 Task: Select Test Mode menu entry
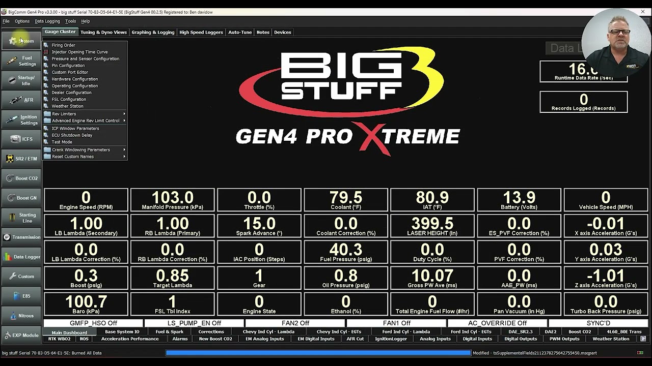click(x=85, y=142)
